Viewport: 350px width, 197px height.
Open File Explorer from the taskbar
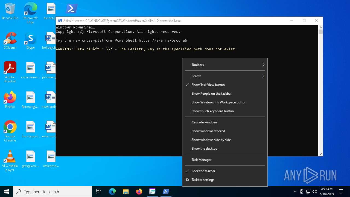(x=126, y=192)
